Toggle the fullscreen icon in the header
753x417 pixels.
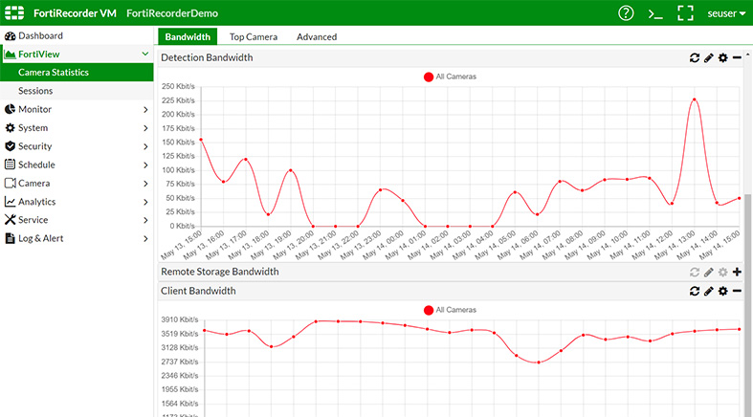[685, 13]
